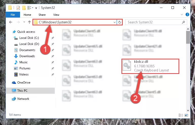The width and height of the screenshot is (195, 125).
Task: Open the File menu tab
Action: coord(13,15)
